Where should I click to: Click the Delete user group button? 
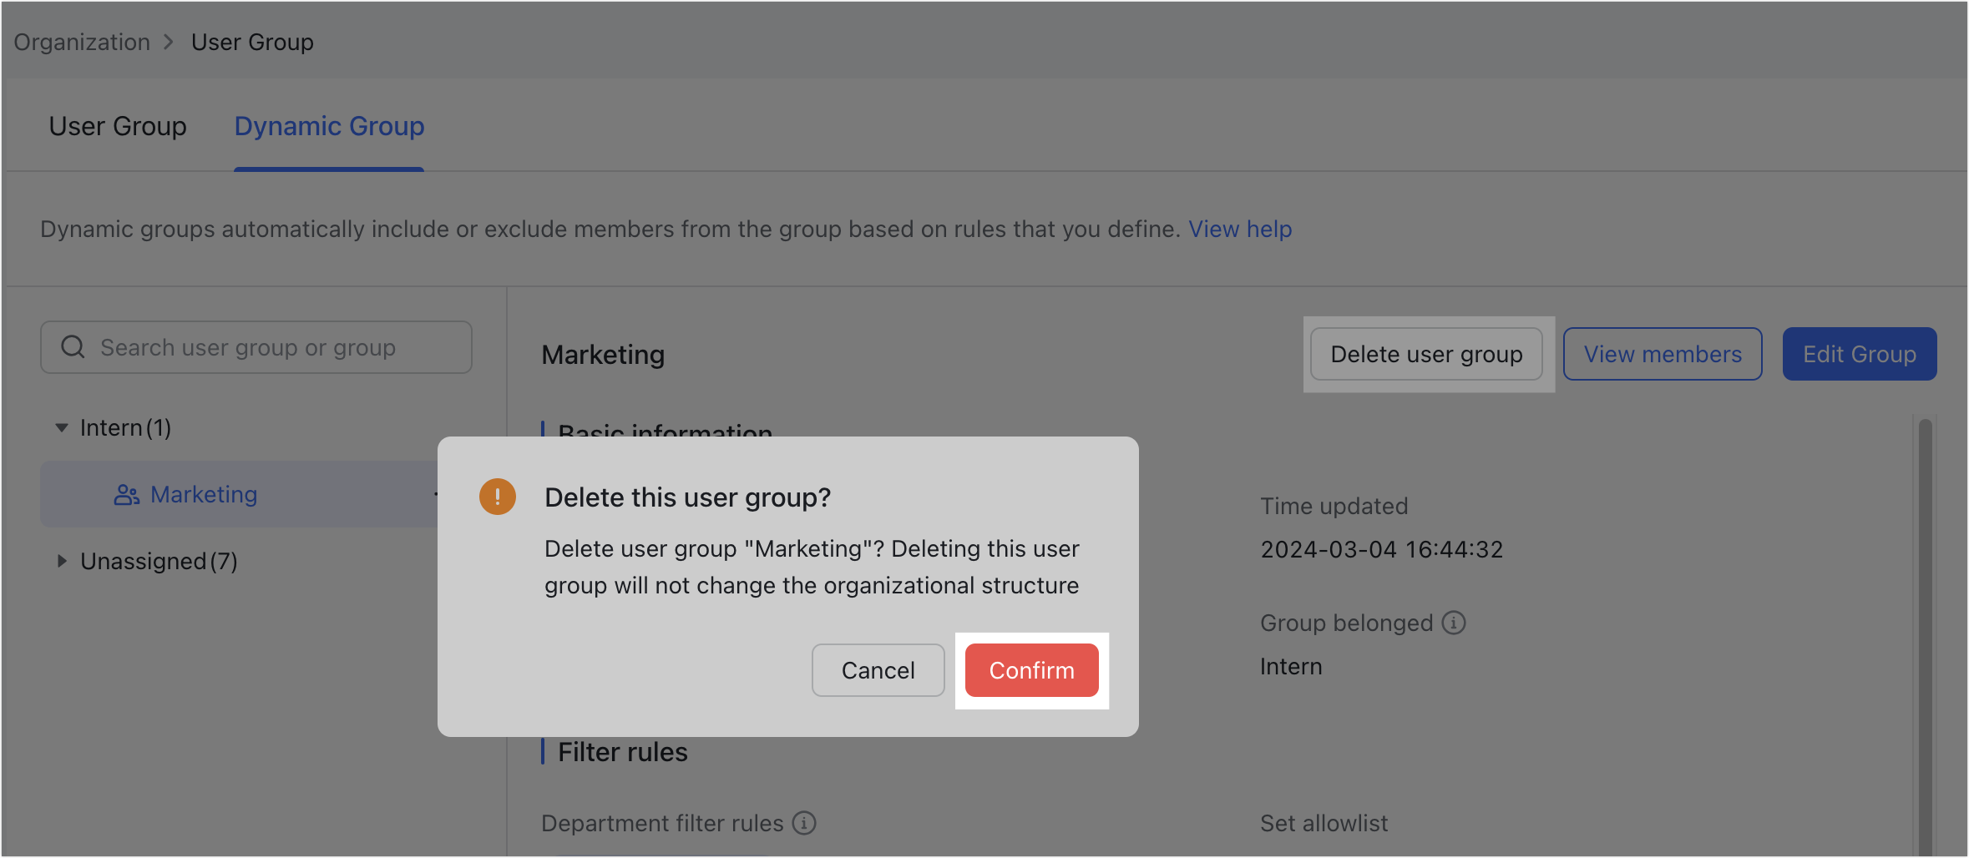coord(1426,354)
